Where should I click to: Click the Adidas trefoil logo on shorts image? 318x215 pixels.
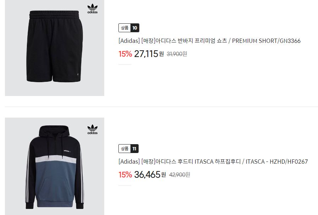tap(93, 9)
